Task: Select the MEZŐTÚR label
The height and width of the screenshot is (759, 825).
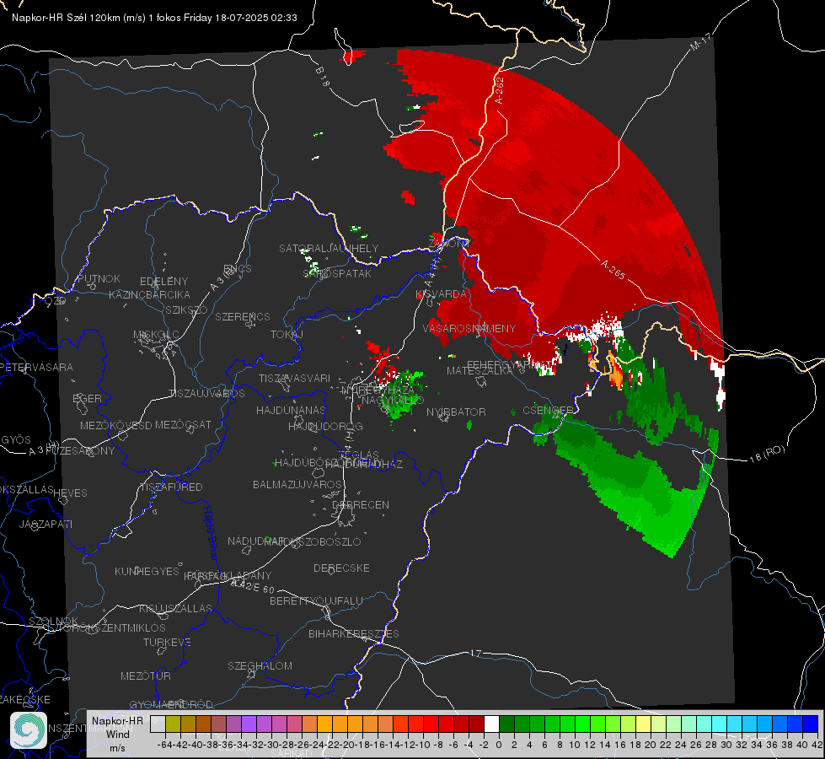Action: (x=146, y=676)
